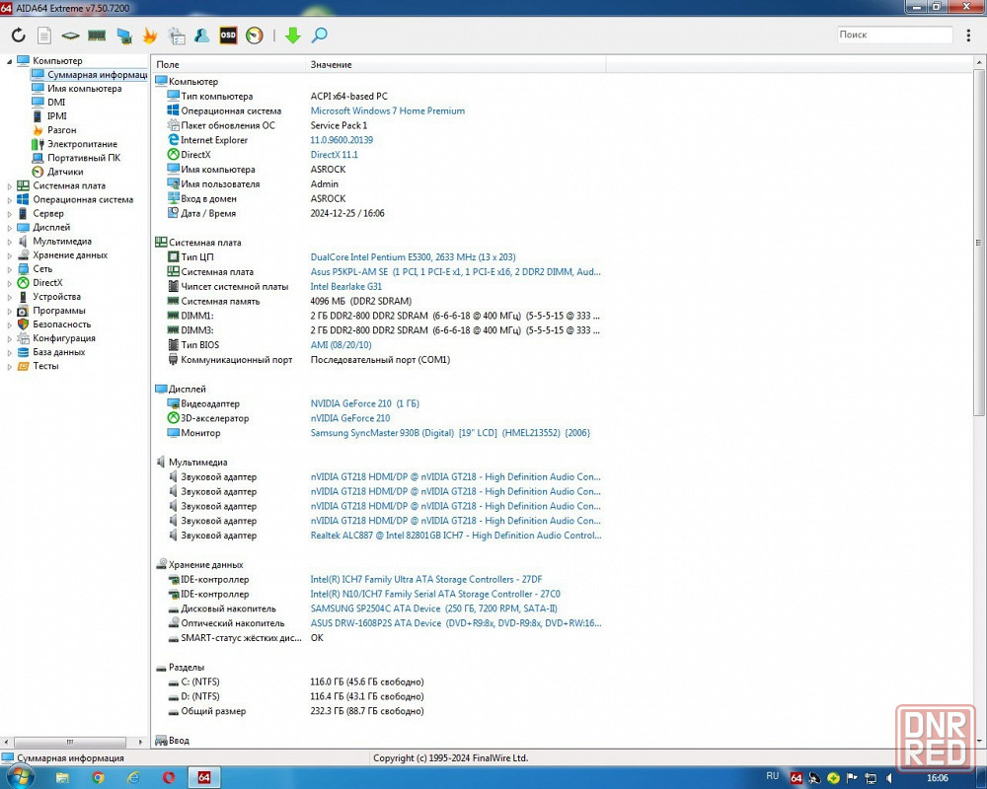Expand the Дисплей tree node

pyautogui.click(x=9, y=228)
